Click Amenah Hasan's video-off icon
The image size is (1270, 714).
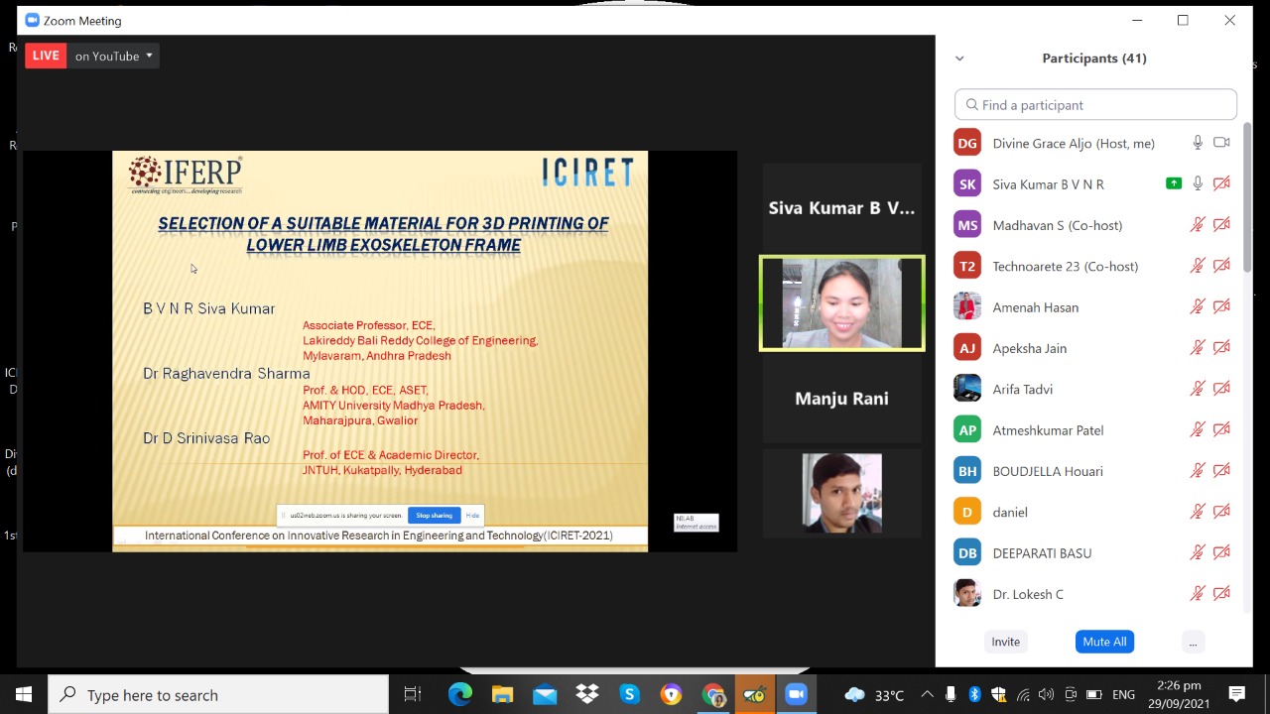(x=1221, y=307)
